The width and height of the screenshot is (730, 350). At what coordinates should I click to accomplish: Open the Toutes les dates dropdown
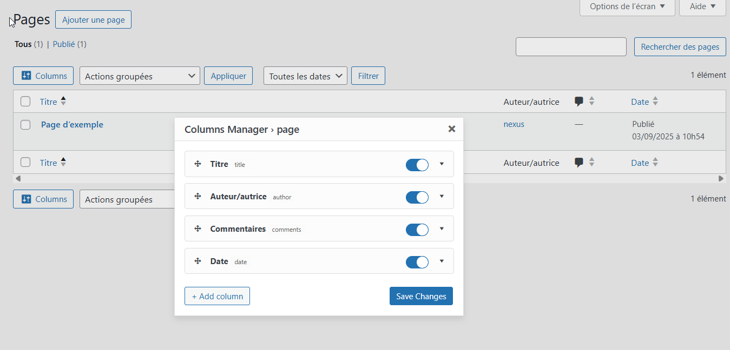[x=305, y=76]
